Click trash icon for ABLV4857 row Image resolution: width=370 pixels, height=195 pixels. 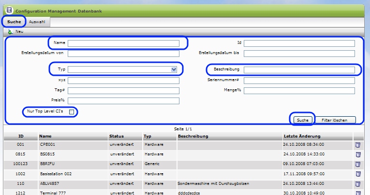pos(358,184)
